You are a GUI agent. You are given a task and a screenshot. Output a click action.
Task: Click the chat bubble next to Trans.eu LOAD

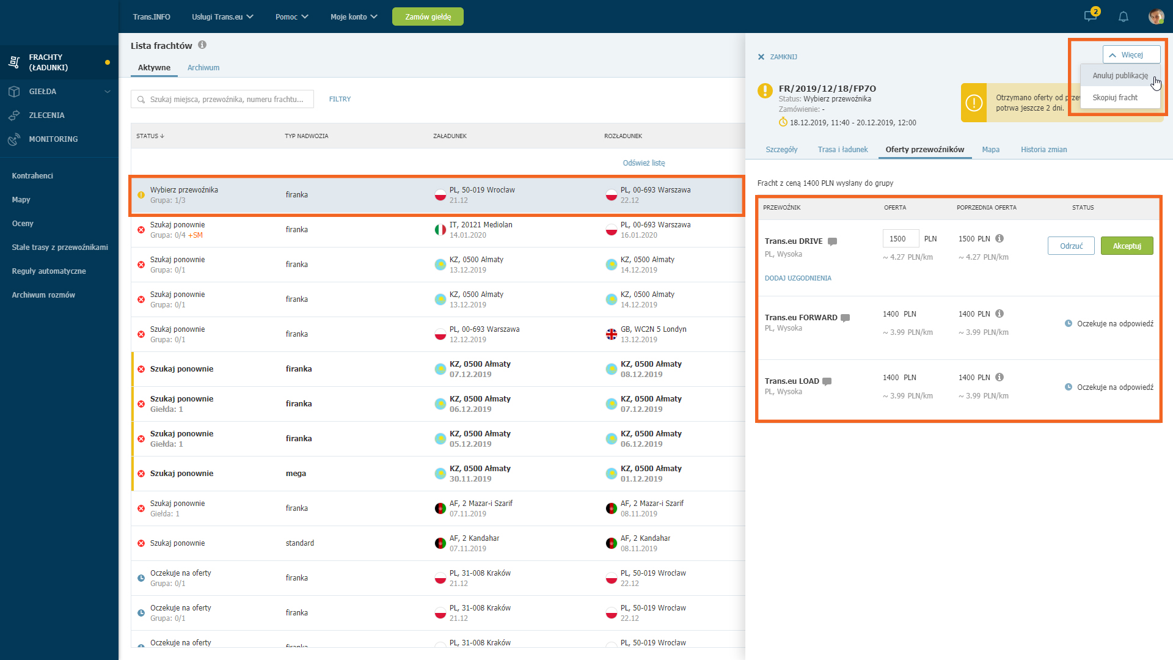click(x=827, y=381)
